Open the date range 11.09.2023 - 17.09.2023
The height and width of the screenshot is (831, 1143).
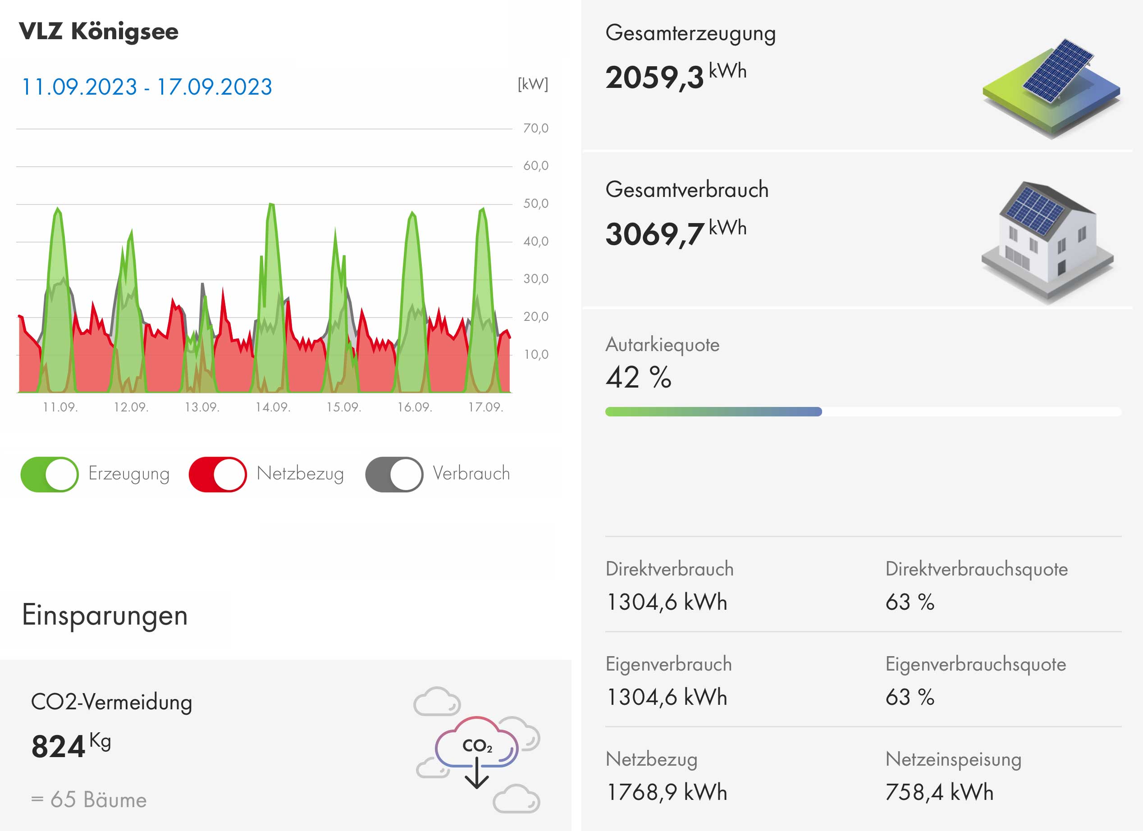(x=146, y=87)
